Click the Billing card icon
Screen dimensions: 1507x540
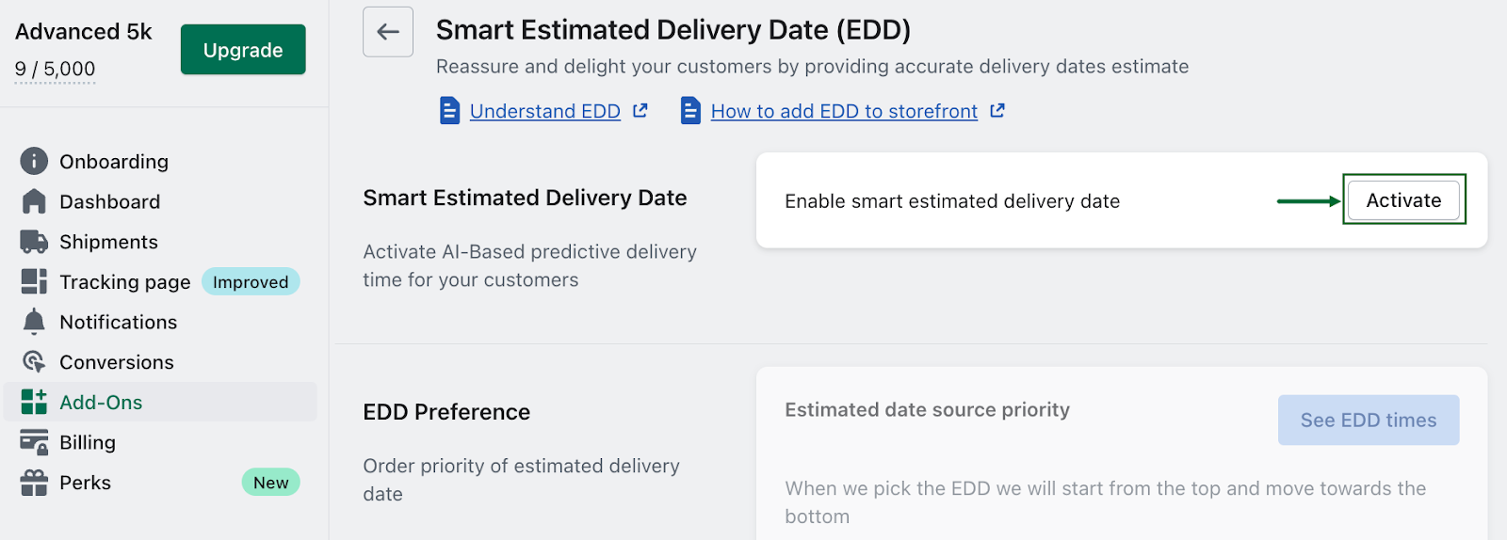[x=34, y=442]
